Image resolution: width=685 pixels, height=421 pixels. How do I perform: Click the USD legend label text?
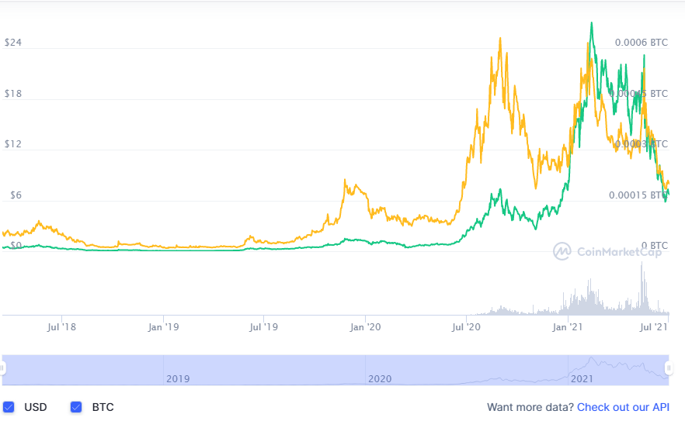click(x=36, y=407)
